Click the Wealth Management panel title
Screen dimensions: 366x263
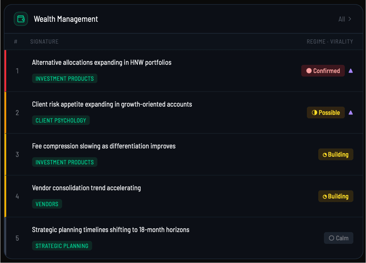66,19
